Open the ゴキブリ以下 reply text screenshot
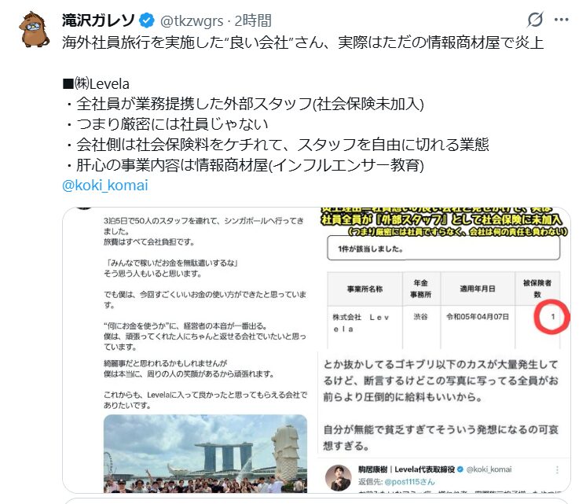Screen dimensions: 579x504 pyautogui.click(x=444, y=404)
